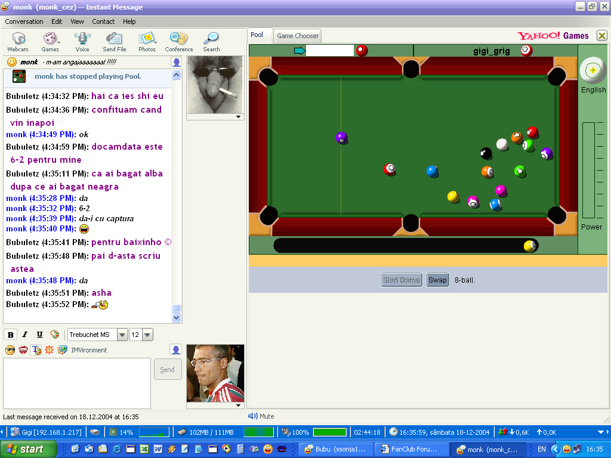611x458 pixels.
Task: Click the Buzz contact icon
Action: pyautogui.click(x=49, y=350)
